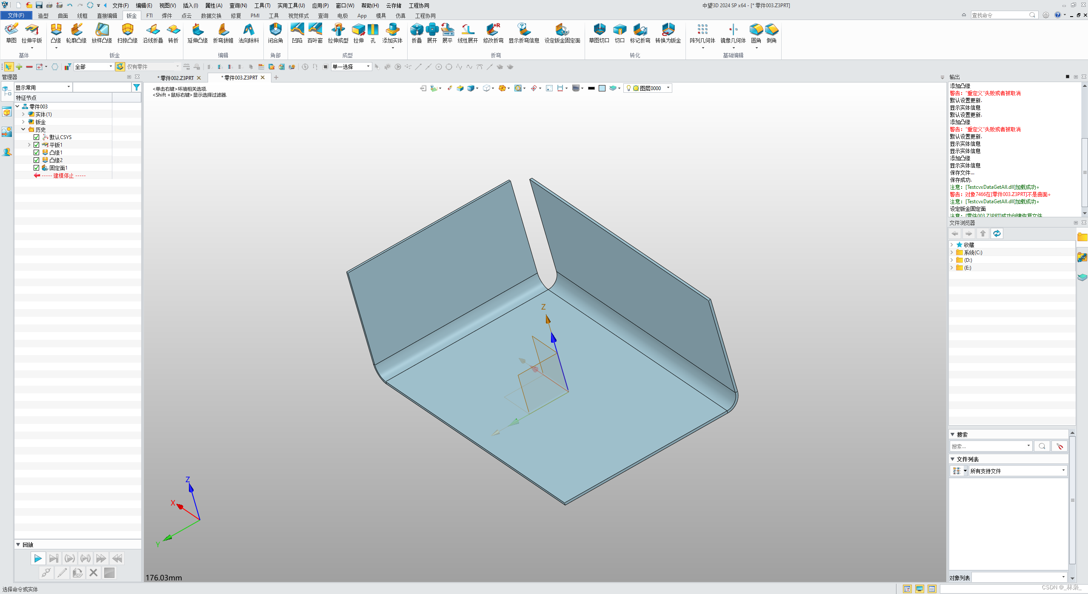Open the 插入(I) menu

point(190,6)
